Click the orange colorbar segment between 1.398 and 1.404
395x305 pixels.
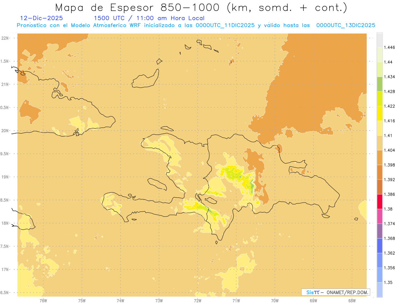(x=380, y=157)
